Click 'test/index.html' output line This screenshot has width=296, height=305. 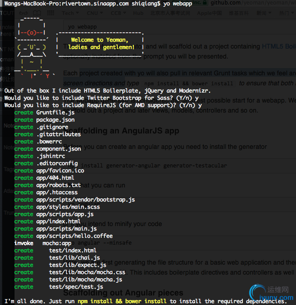[x=55, y=251]
